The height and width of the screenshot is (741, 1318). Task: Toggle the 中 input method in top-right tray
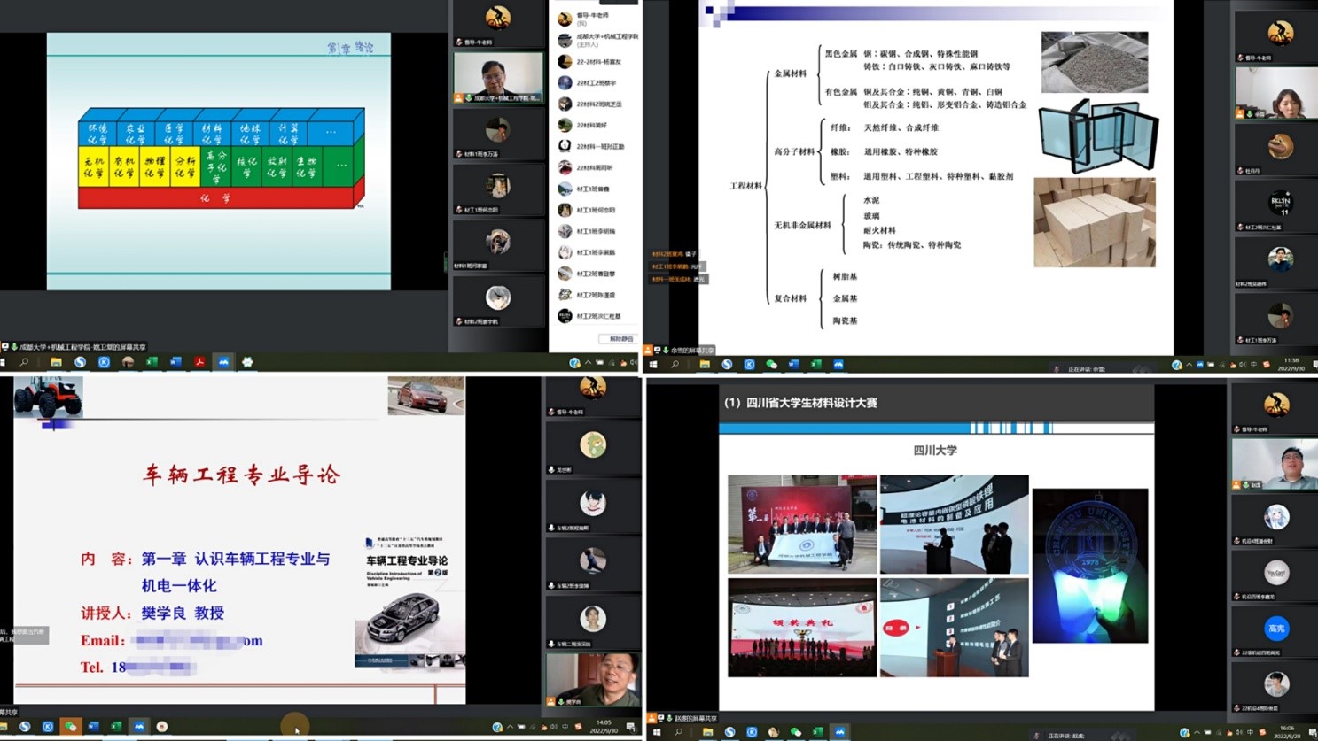[1253, 365]
